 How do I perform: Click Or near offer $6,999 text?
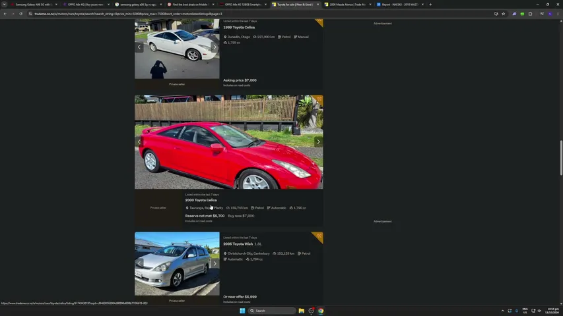tap(240, 297)
